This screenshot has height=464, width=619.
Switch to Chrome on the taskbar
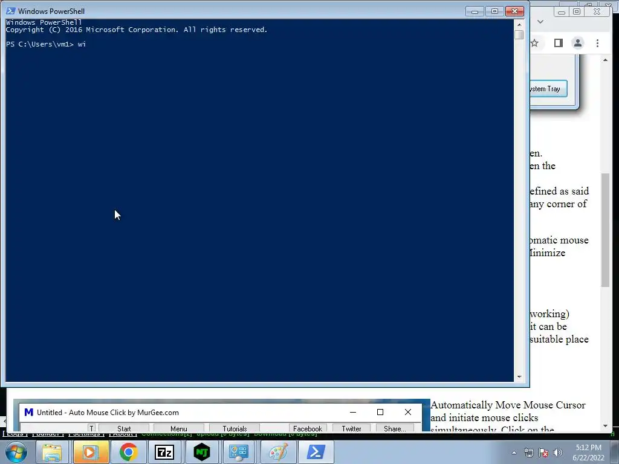click(x=128, y=452)
